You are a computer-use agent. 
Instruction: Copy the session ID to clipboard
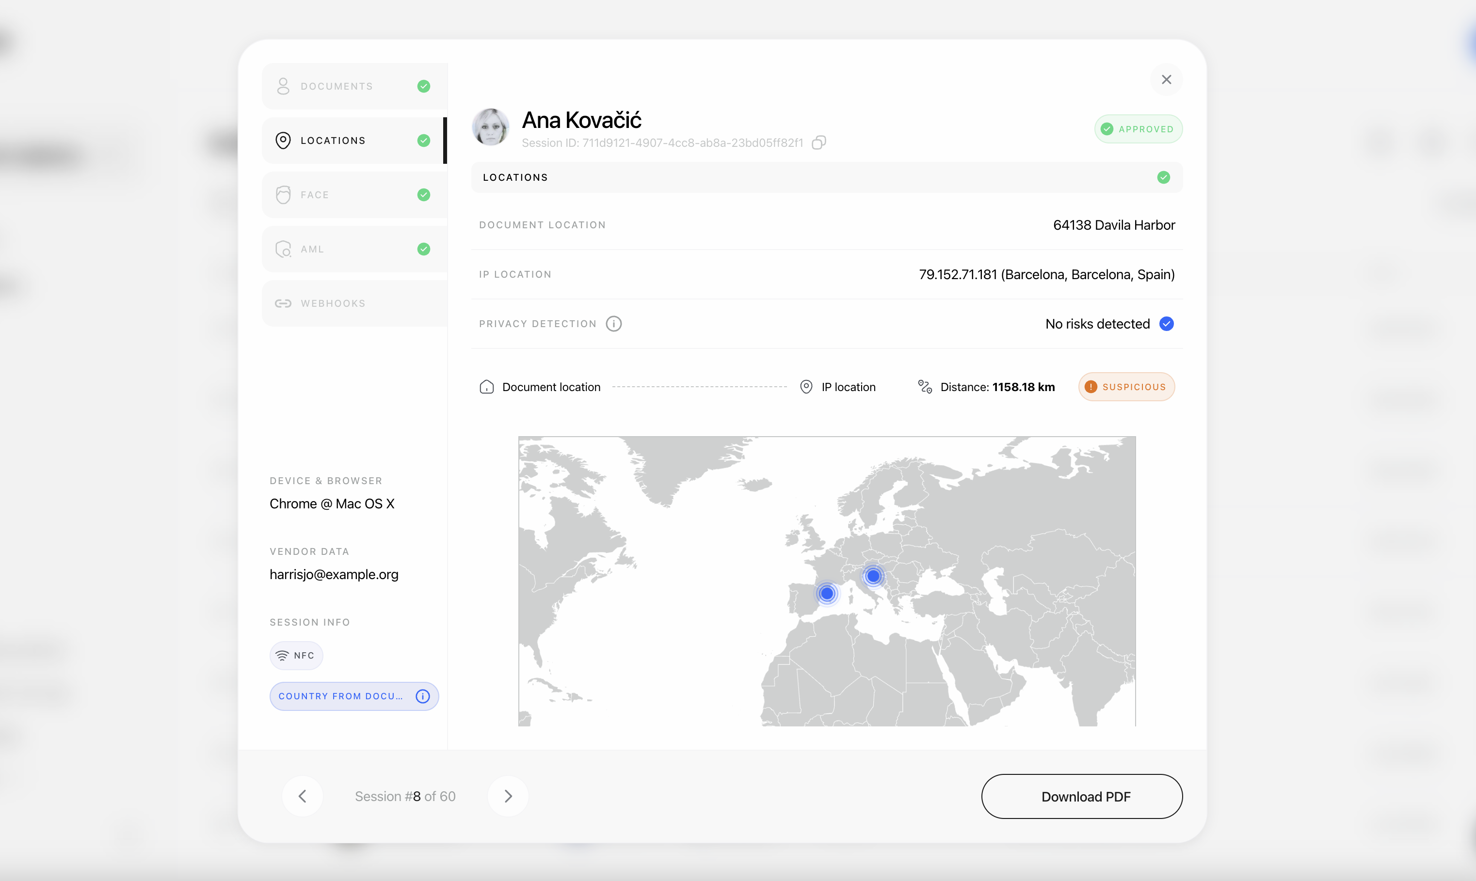(x=818, y=142)
